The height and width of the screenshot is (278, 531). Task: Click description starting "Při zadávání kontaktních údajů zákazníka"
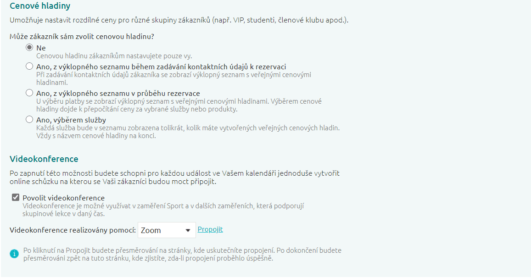pos(173,78)
